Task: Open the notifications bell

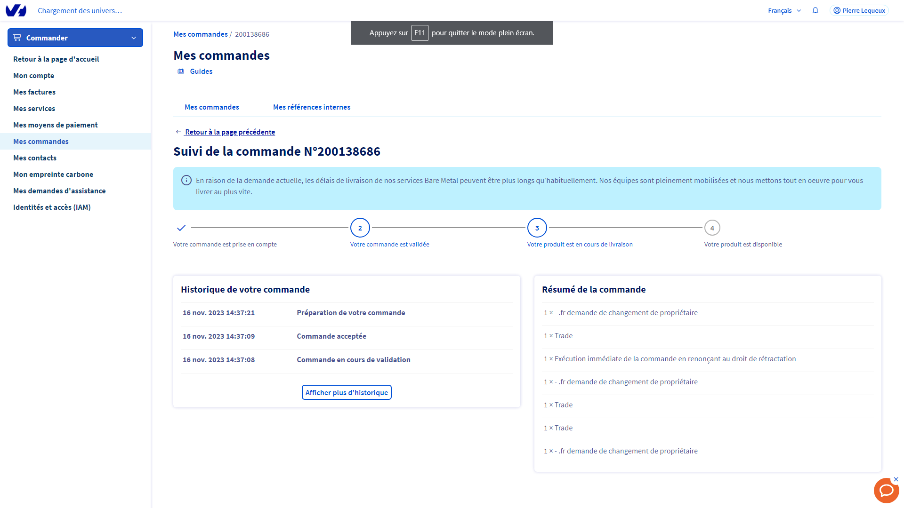Action: tap(815, 10)
